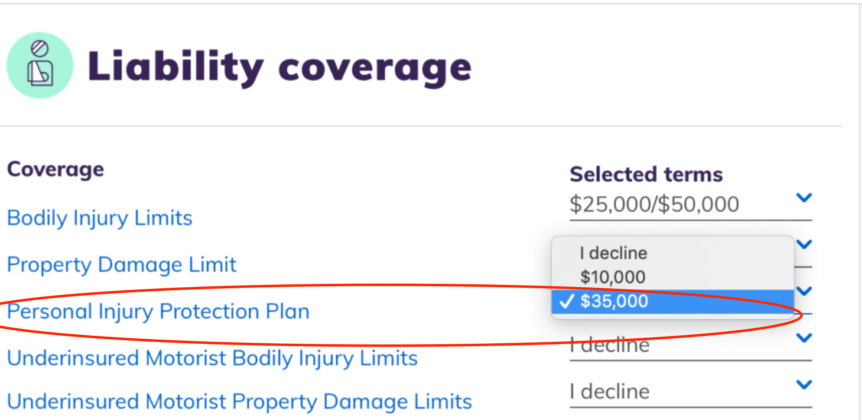
Task: Open Underinsured Motorist Bodily Injury Limits link
Action: click(212, 358)
